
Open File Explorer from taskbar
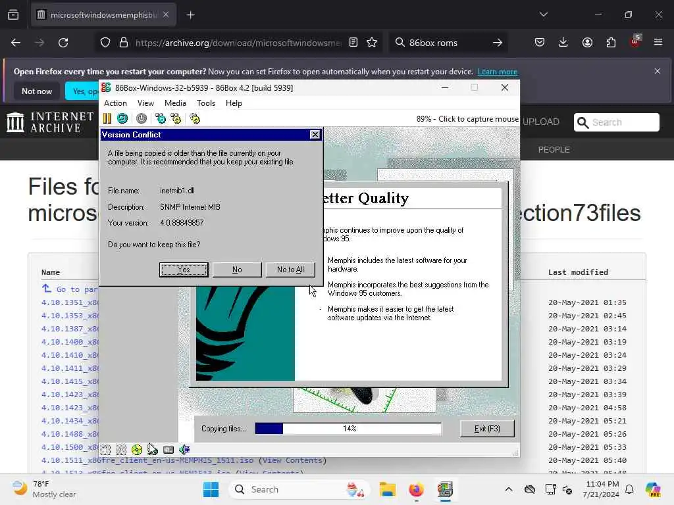[387, 489]
